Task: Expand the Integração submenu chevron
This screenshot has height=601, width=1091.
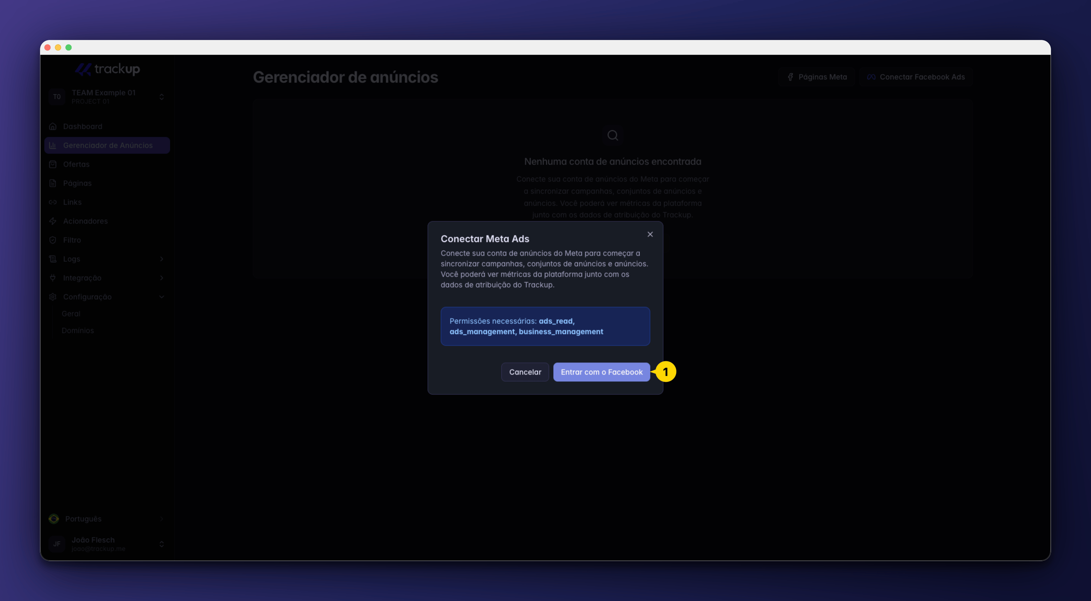Action: coord(162,278)
